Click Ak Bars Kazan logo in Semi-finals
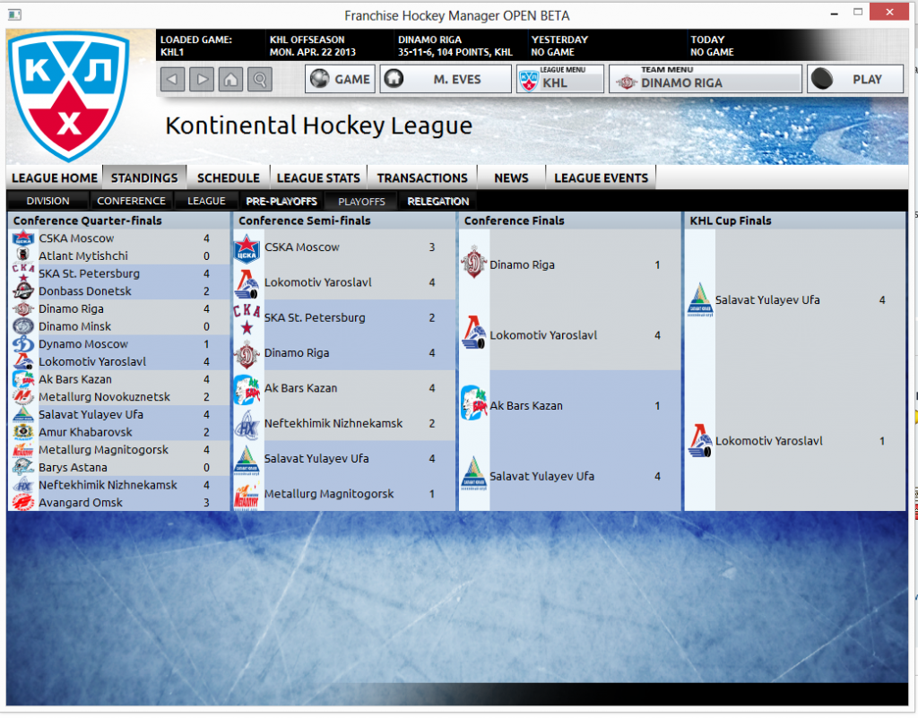This screenshot has height=718, width=918. (x=247, y=388)
